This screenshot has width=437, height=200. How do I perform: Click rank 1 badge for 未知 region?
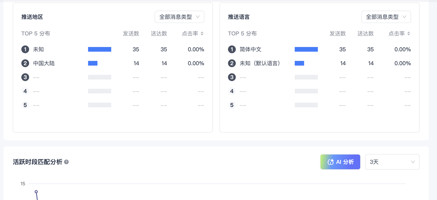(25, 49)
